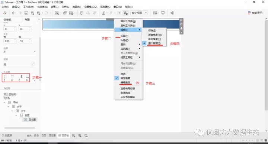Click the pause auto updates icon
The height and width of the screenshot is (144, 268).
39,13
